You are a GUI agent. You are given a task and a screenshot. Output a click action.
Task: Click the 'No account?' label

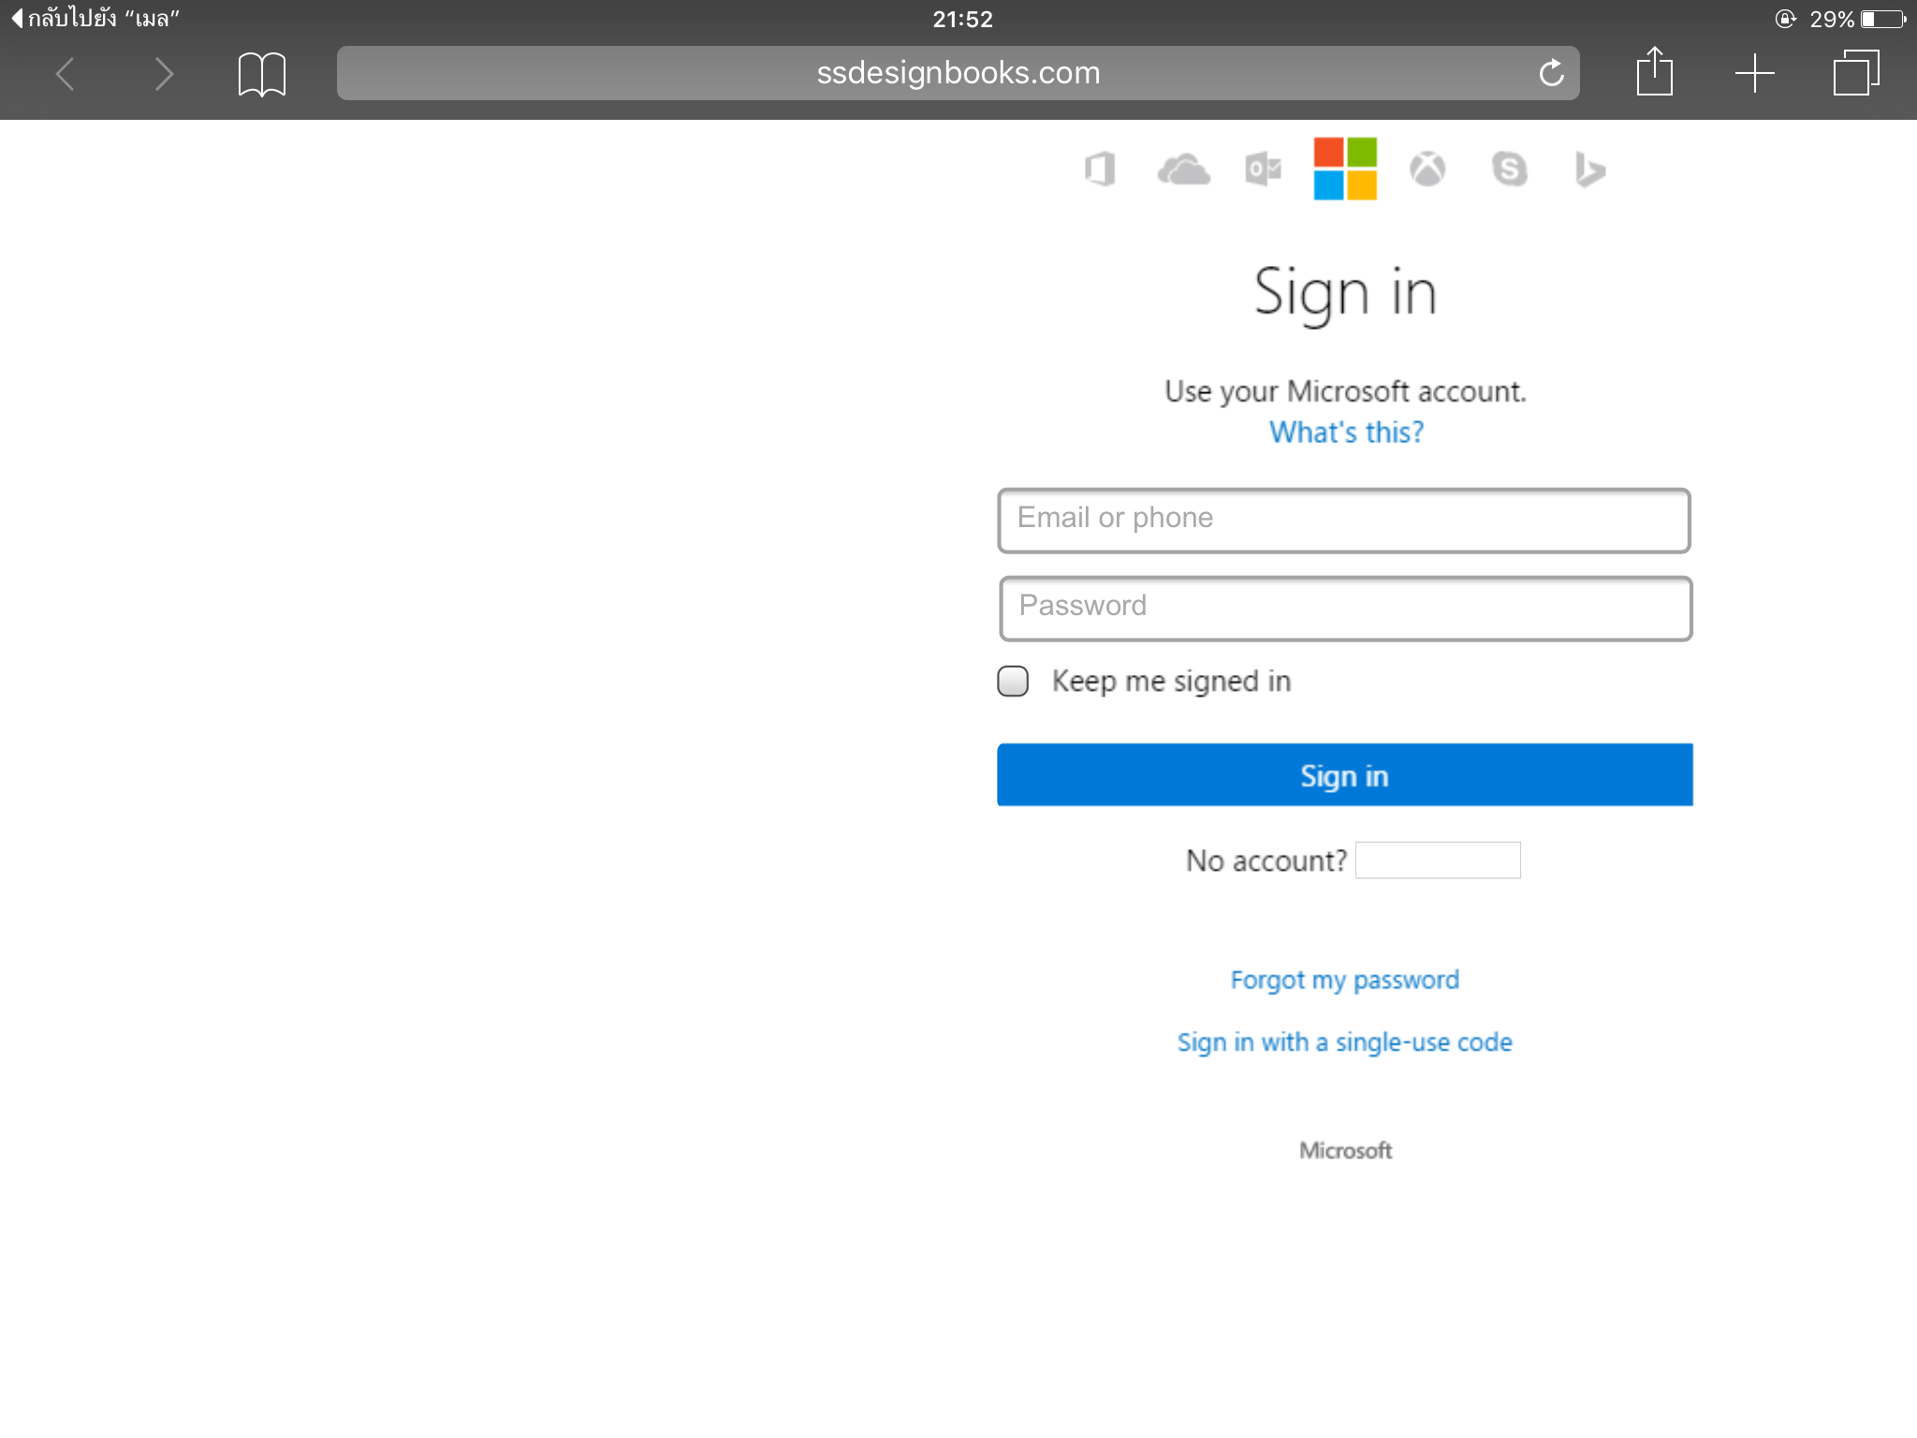point(1266,860)
